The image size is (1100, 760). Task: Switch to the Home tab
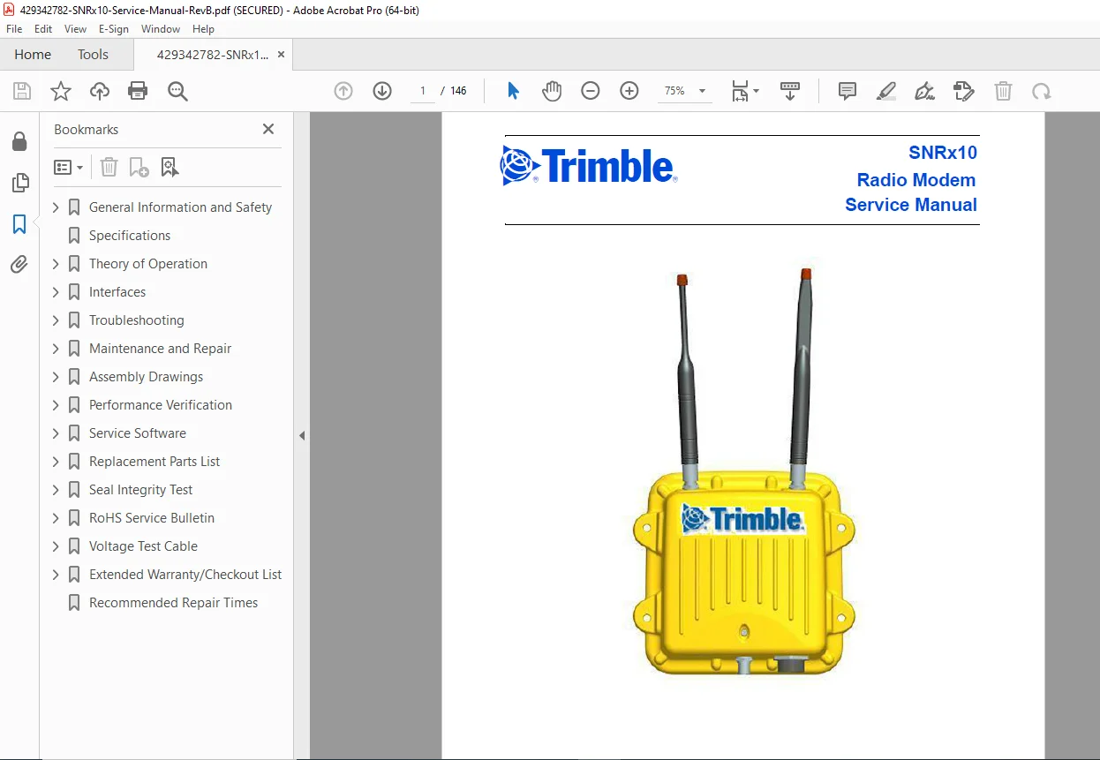(33, 55)
